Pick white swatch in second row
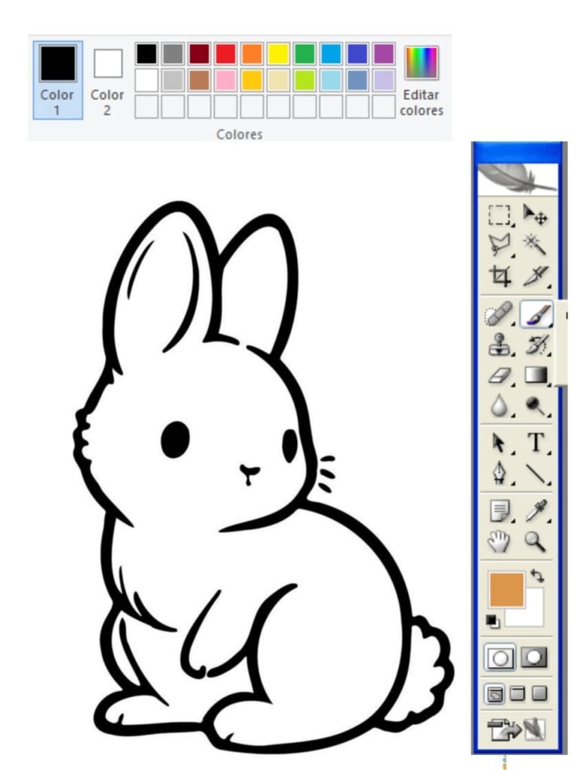Screen dimensions: 577x770 (x=147, y=80)
